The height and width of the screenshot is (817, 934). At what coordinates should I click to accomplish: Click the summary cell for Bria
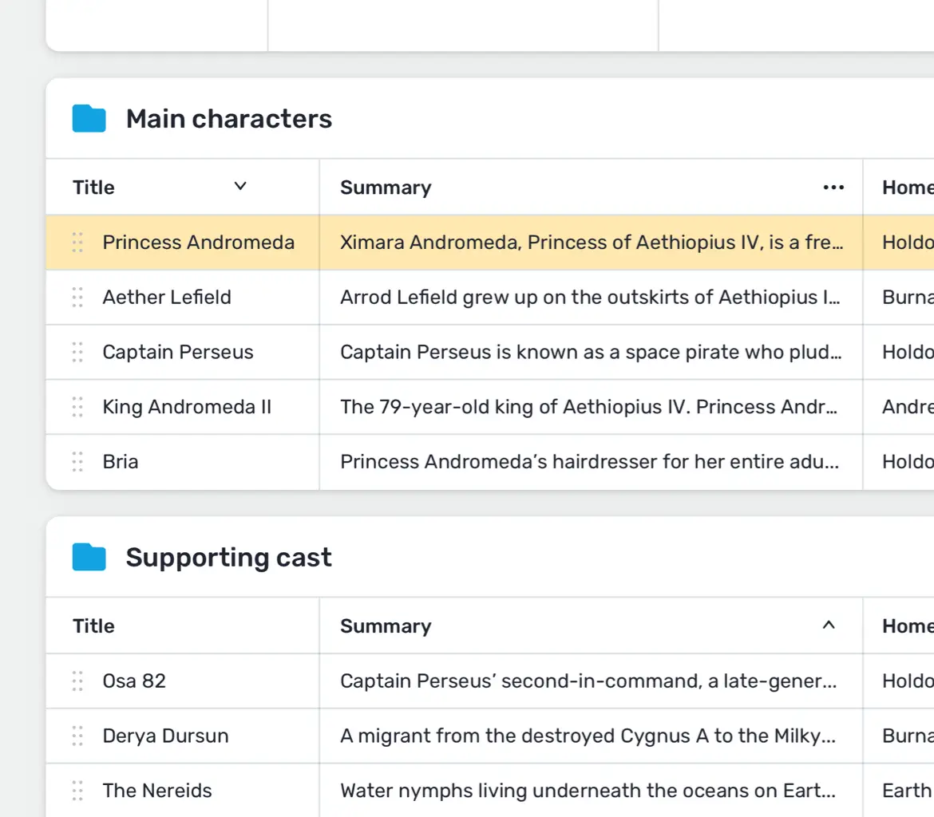pos(590,462)
